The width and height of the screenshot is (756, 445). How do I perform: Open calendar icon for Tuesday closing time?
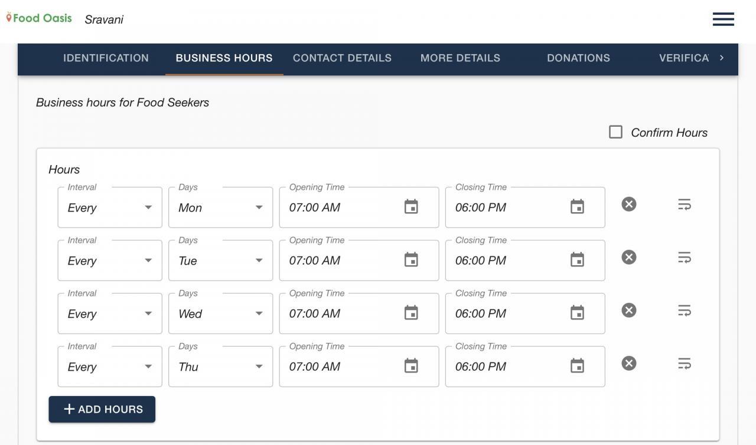coord(577,260)
